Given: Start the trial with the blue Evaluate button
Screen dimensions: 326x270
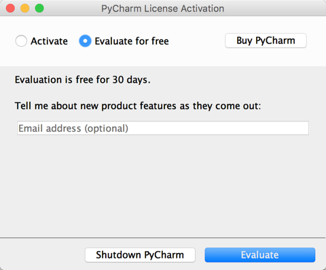Looking at the screenshot, I should [260, 255].
